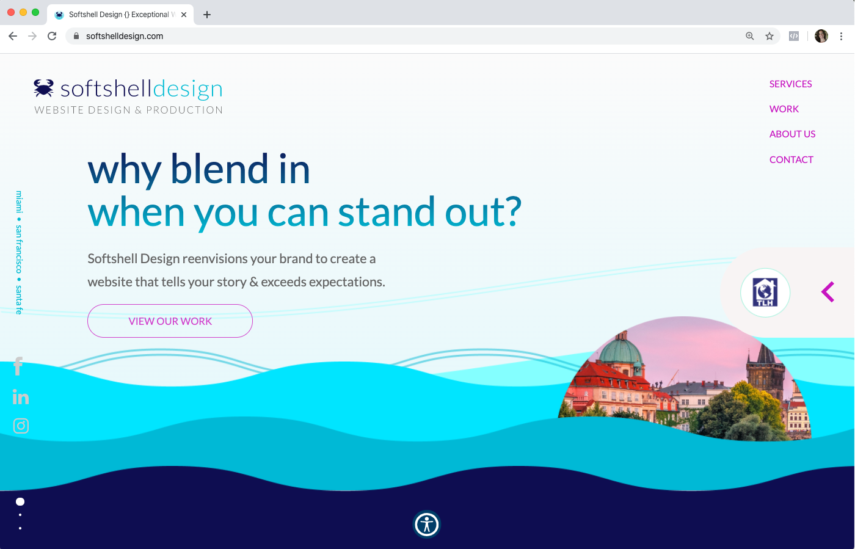Open a new tab with plus button

coord(207,15)
